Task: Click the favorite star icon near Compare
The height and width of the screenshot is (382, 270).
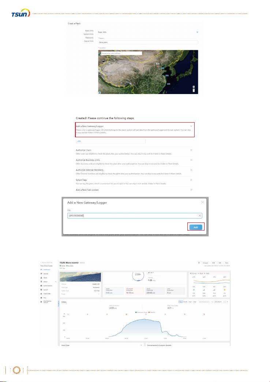Action: pyautogui.click(x=199, y=263)
